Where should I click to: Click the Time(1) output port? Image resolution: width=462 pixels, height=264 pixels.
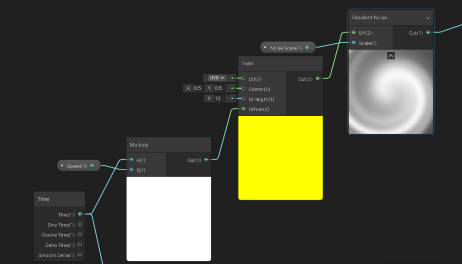(x=80, y=214)
